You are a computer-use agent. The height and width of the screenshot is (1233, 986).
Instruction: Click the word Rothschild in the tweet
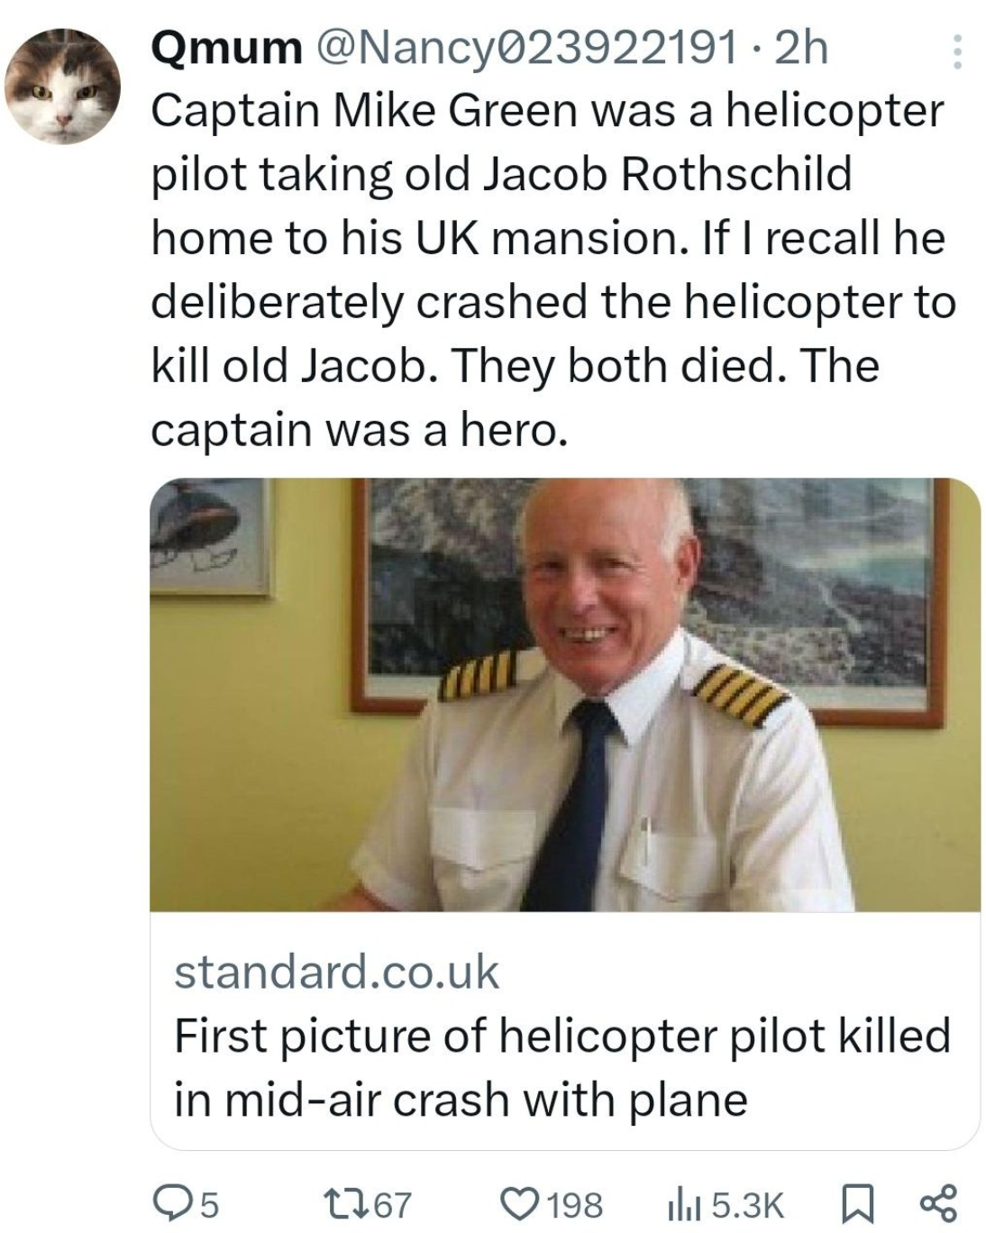click(736, 173)
